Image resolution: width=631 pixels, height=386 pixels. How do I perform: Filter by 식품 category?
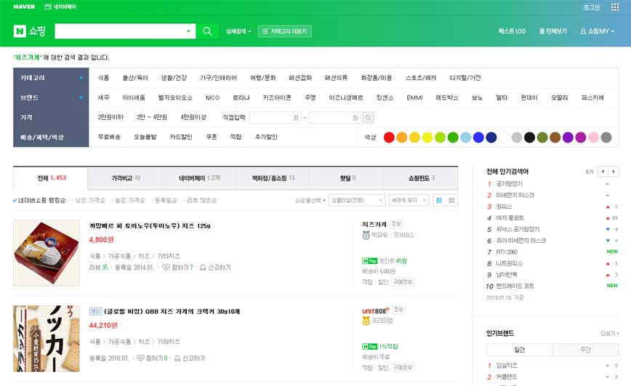coord(103,78)
